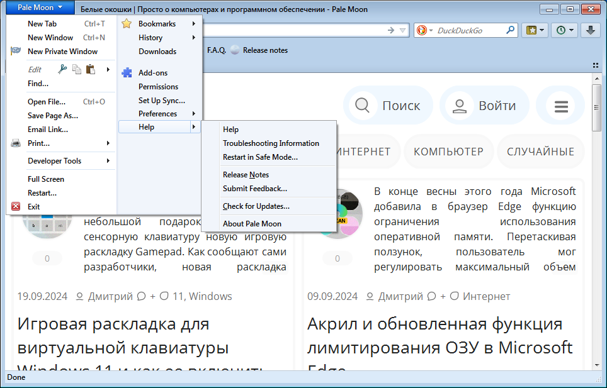607x388 pixels.
Task: Click the vertical scrollbar thumb
Action: click(596, 108)
